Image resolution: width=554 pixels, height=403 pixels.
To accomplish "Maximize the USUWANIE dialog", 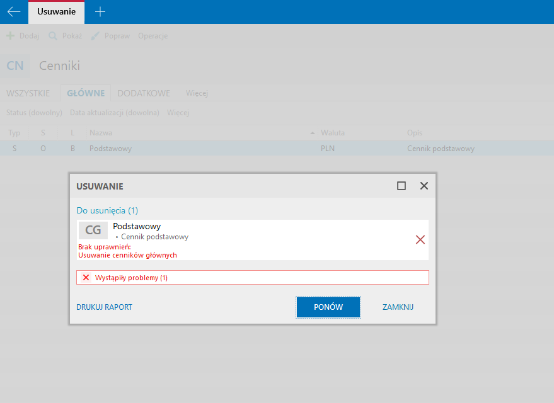I will point(401,186).
